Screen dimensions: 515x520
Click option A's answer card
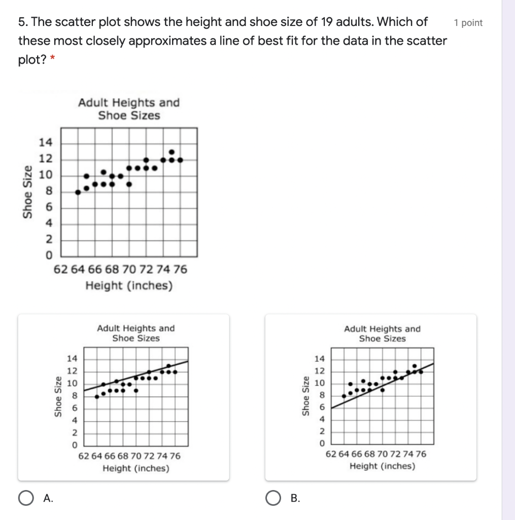124,396
